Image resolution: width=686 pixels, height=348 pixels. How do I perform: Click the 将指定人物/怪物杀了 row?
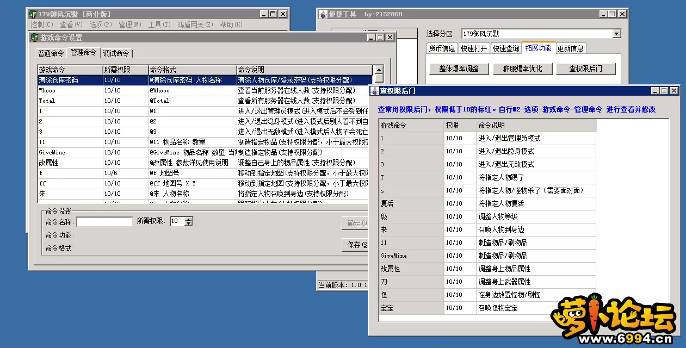pos(487,190)
